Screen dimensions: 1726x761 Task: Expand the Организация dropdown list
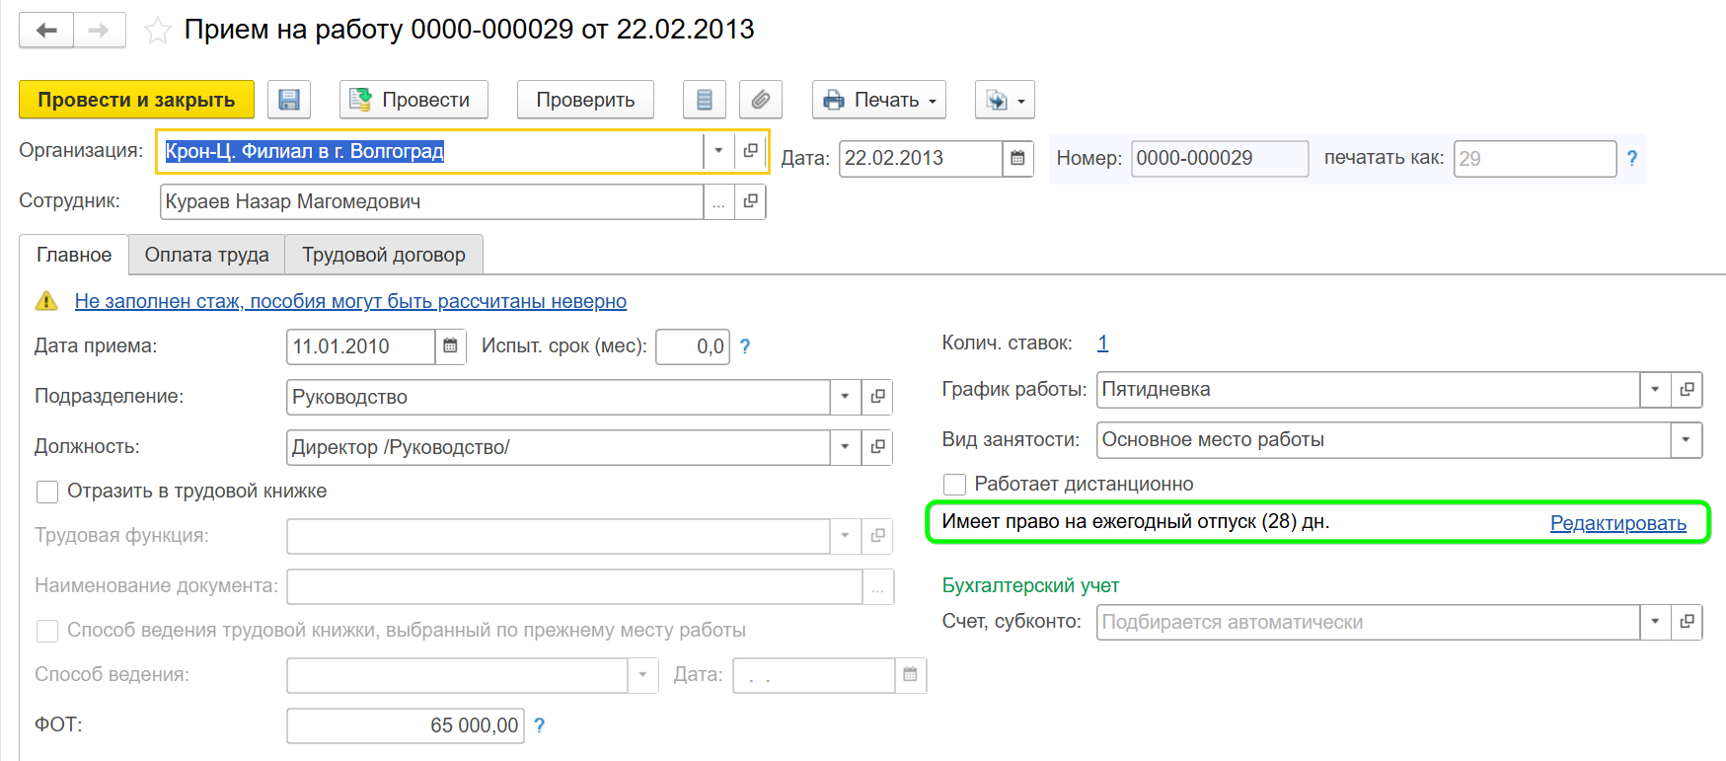(x=718, y=151)
